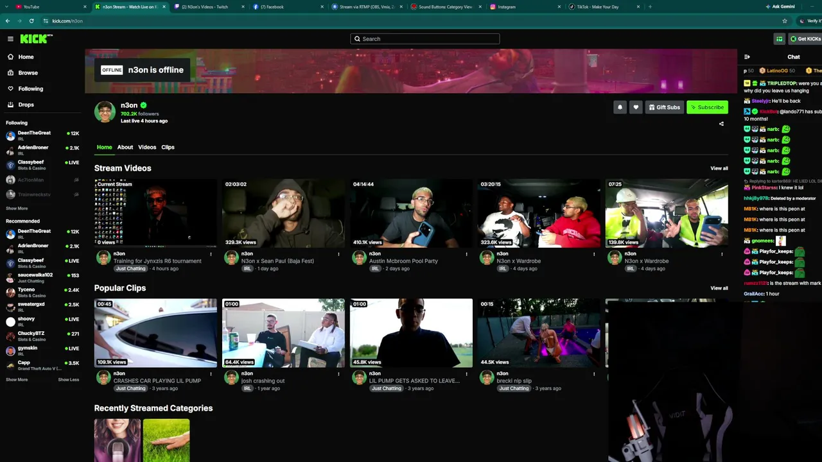Open options for brecki nip slip clip
822x462 pixels.
tap(594, 374)
